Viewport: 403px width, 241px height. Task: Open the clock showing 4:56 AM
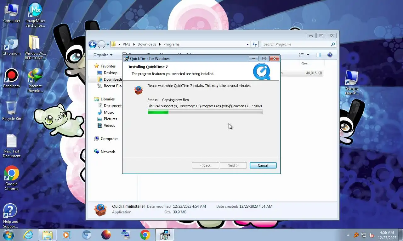pos(387,235)
